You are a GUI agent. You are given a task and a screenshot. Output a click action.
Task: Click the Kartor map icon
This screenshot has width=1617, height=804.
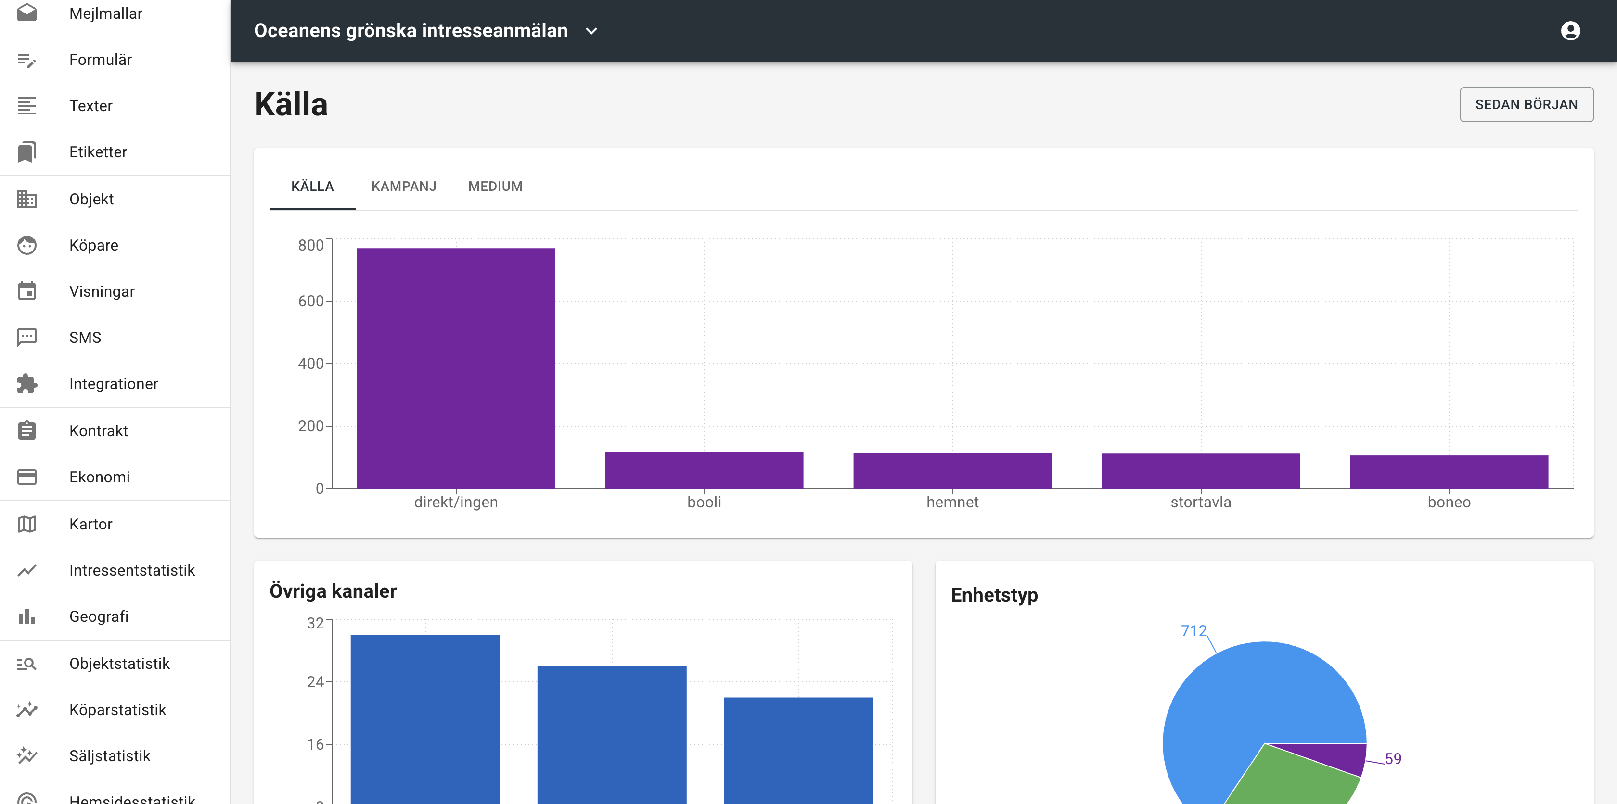click(x=27, y=524)
